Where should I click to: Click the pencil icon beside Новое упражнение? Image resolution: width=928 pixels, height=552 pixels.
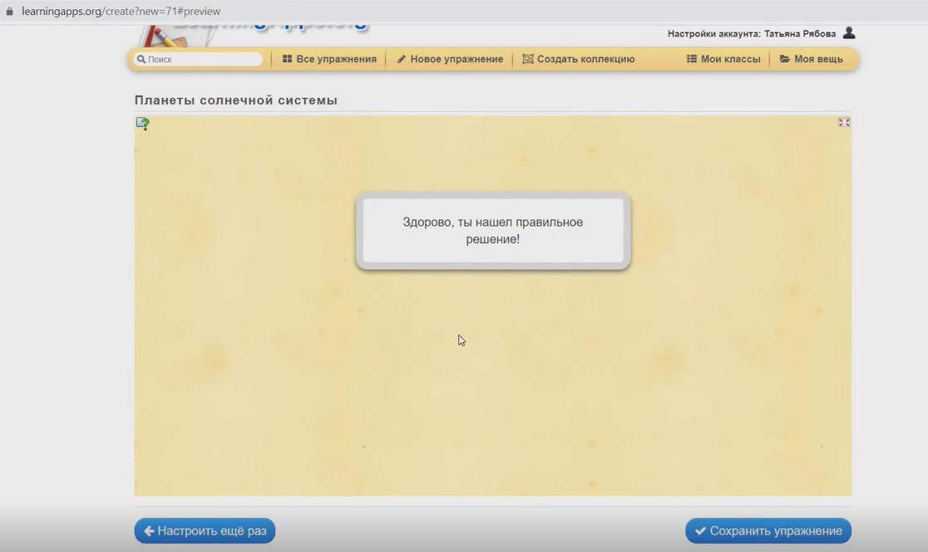(401, 59)
